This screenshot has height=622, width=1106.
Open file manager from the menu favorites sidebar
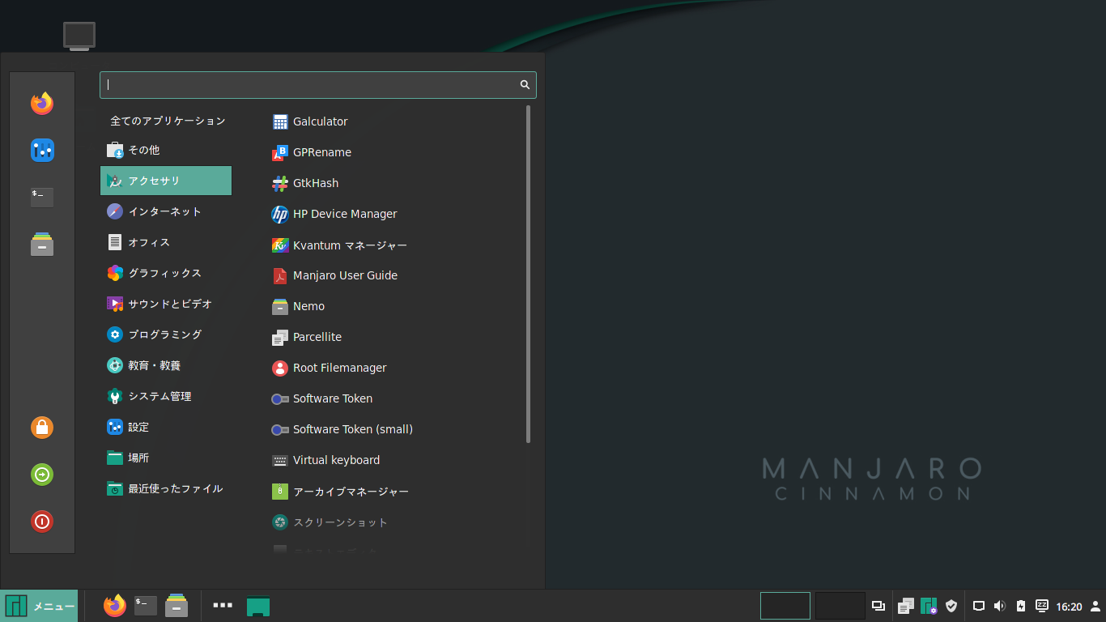(42, 244)
